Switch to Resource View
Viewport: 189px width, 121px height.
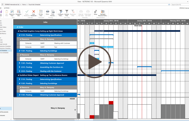(12, 13)
